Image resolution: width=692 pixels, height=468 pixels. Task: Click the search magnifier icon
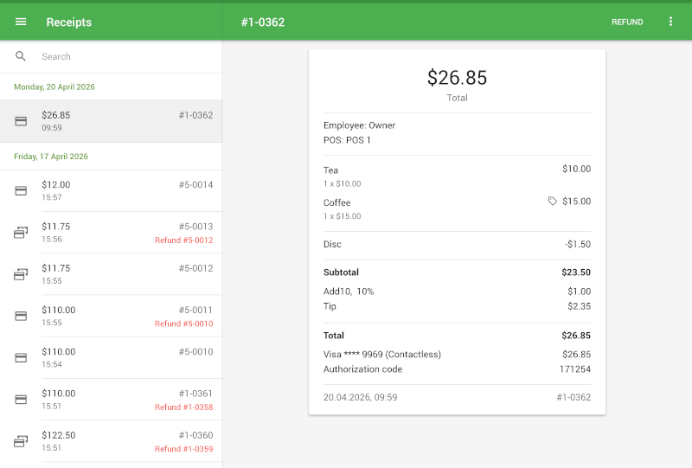coord(20,56)
